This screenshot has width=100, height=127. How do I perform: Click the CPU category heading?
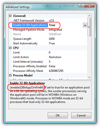16,48
